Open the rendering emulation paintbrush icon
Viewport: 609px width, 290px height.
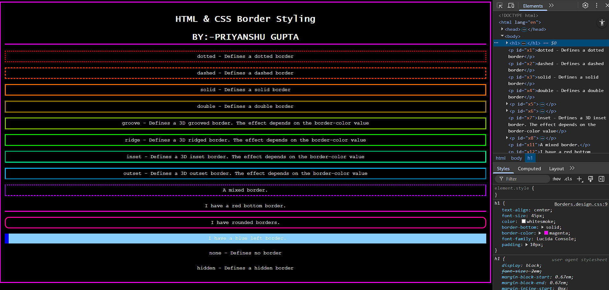(x=590, y=179)
